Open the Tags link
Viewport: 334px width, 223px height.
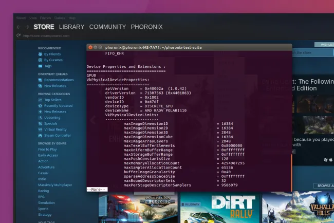tap(48, 66)
